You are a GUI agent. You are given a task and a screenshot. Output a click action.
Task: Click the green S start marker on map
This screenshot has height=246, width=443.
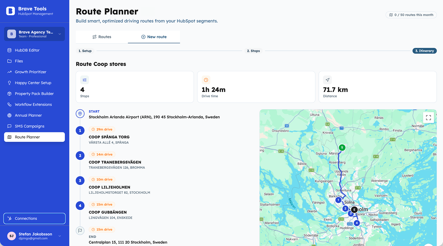342,147
